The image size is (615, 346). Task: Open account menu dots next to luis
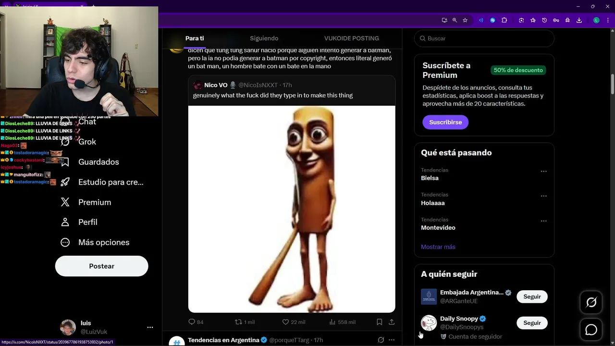(x=150, y=327)
